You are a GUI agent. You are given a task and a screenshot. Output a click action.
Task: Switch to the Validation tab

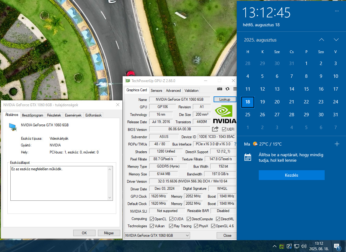(191, 91)
